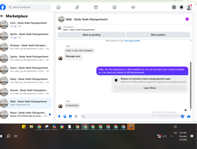Record a voice clip with microphone icon

click(59, 116)
